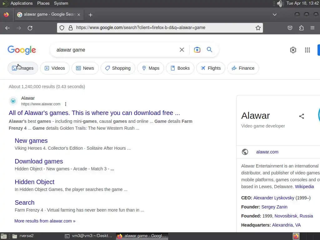This screenshot has width=320, height=240.
Task: Open the volume control in system tray
Action: point(280,3)
